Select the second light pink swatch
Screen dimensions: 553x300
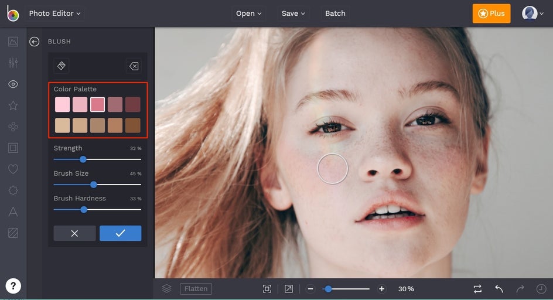point(80,104)
